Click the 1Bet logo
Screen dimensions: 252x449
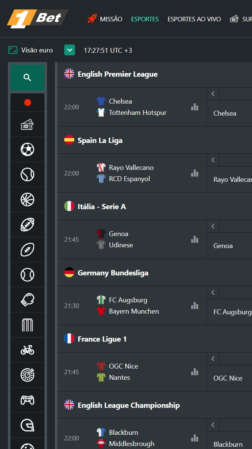tap(37, 19)
